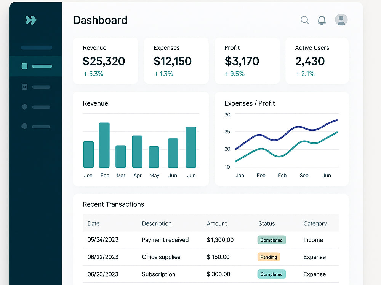The height and width of the screenshot is (285, 381).
Task: Click the Jen bar in Revenue chart
Action: (x=88, y=154)
